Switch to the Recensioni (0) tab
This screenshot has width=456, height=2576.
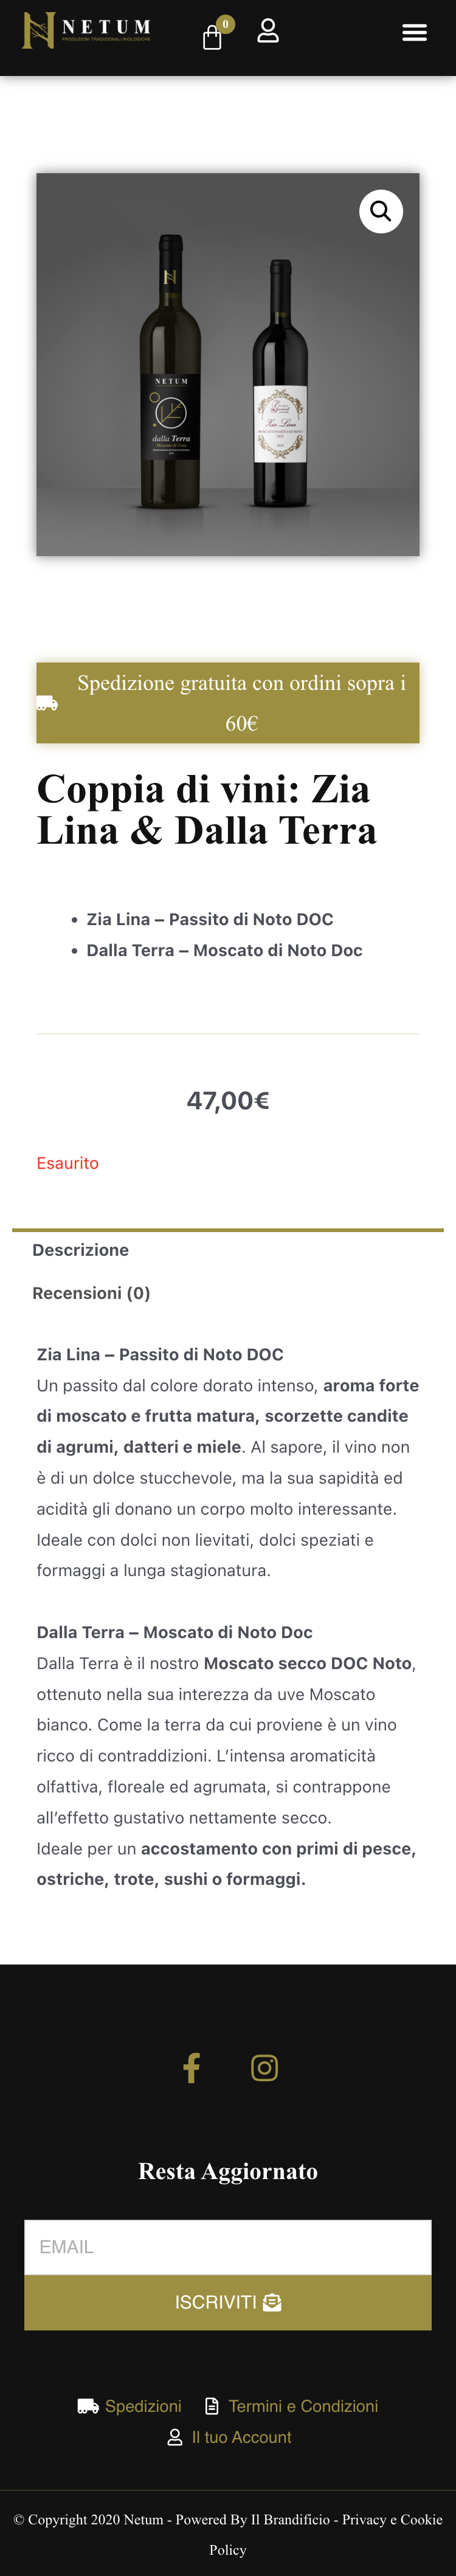91,1293
